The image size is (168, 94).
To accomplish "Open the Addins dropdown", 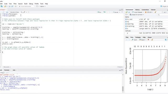I will pos(43,6).
